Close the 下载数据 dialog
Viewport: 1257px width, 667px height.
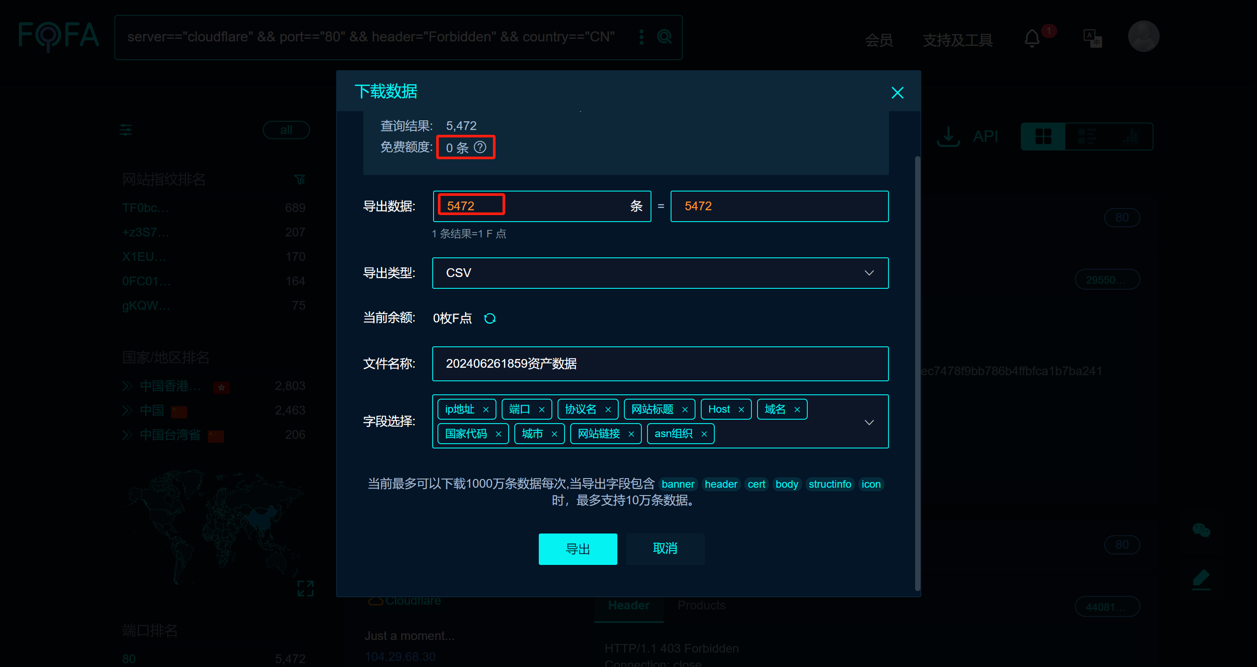[x=897, y=92]
